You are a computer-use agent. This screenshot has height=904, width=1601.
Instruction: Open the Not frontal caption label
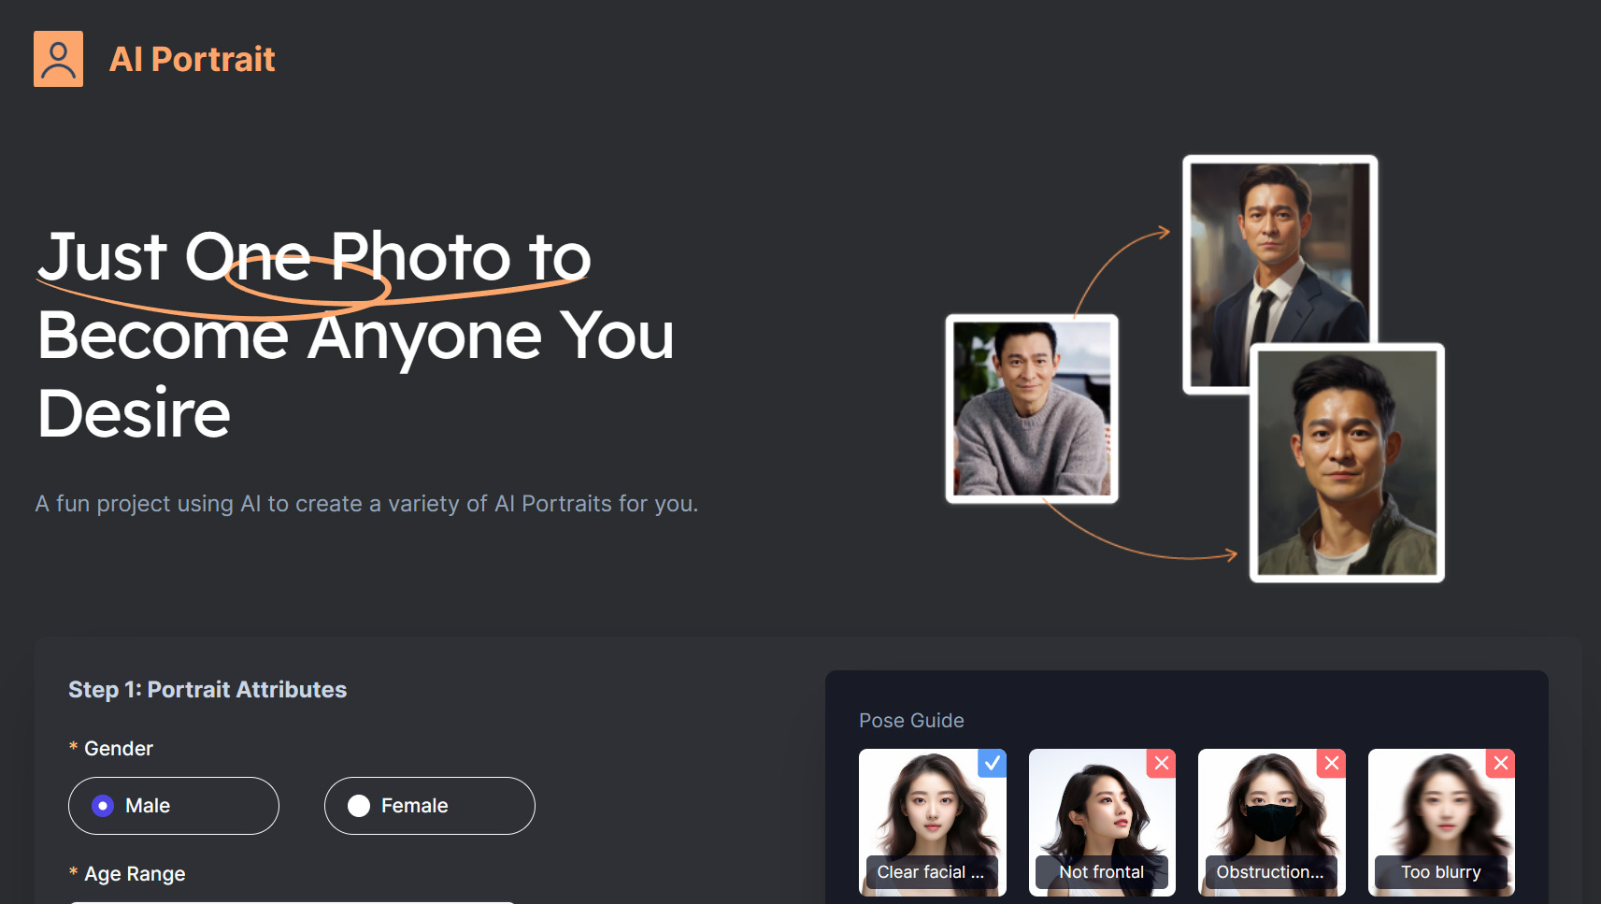point(1101,872)
